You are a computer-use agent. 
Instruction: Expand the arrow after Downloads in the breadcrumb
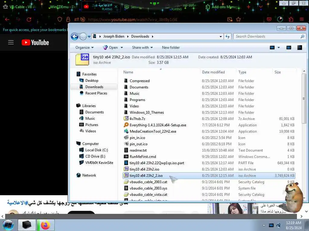tap(152, 36)
